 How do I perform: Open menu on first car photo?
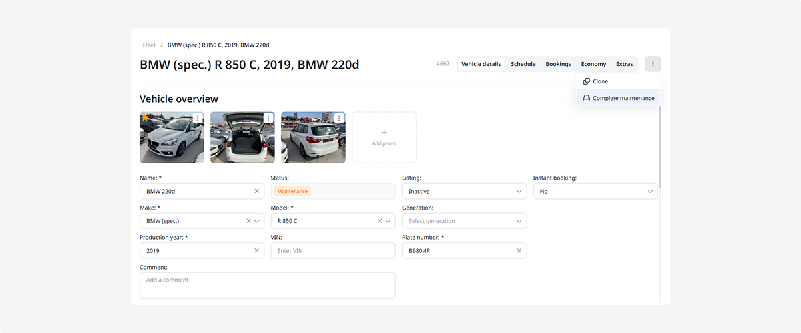[x=198, y=118]
